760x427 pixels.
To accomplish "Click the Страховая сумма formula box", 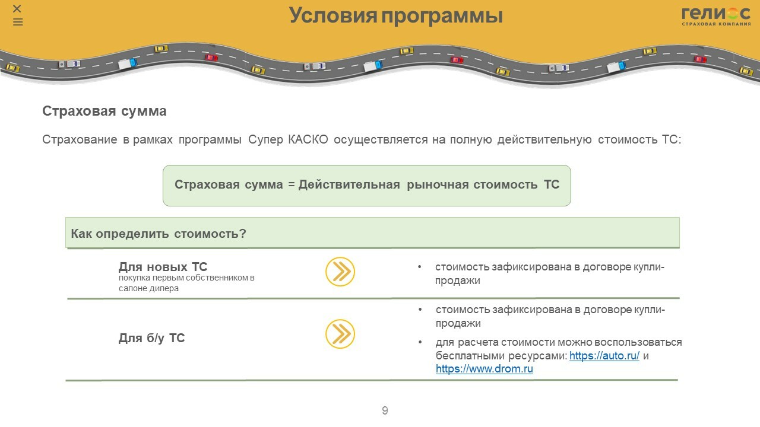I will click(367, 186).
